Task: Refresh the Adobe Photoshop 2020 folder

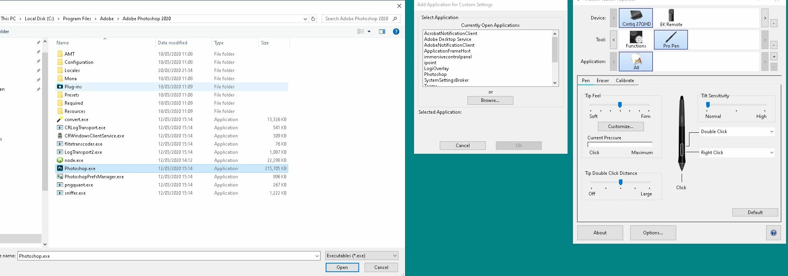Action: tap(313, 19)
